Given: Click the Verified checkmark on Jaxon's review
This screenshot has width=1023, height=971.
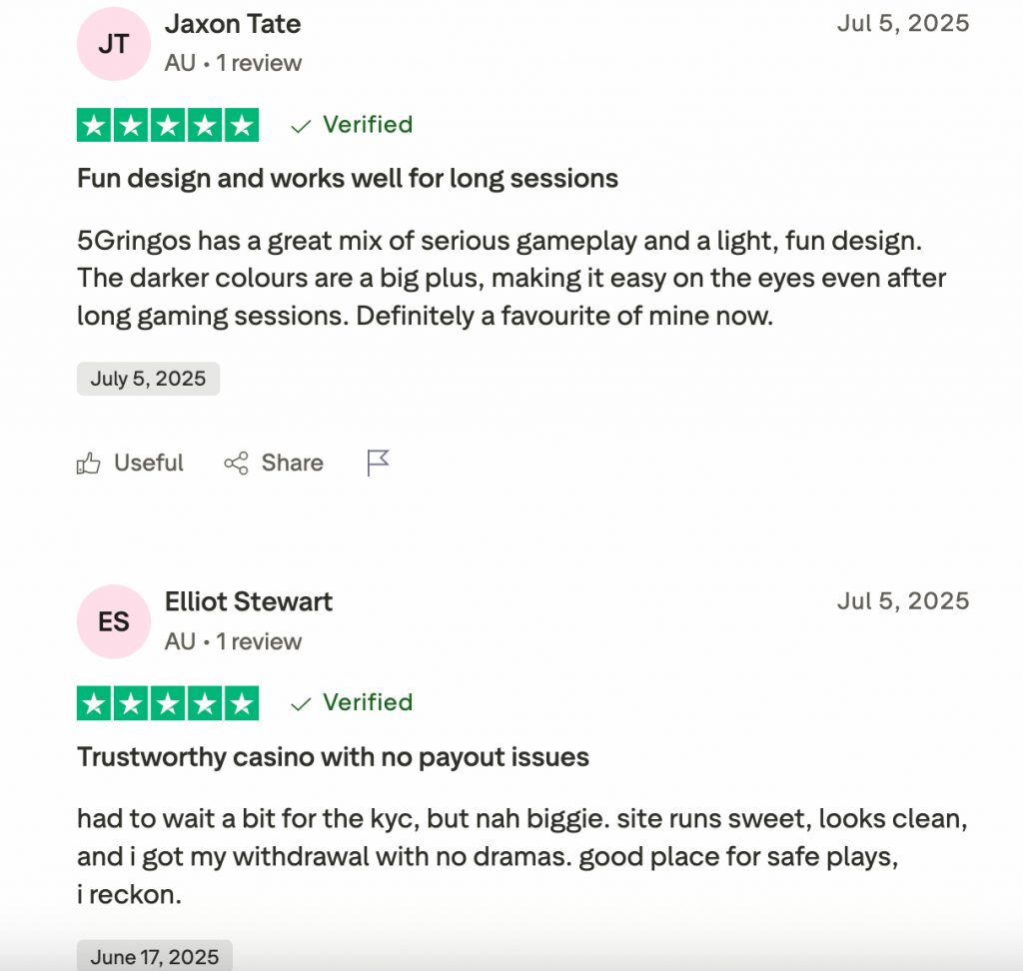Looking at the screenshot, I should tap(300, 126).
